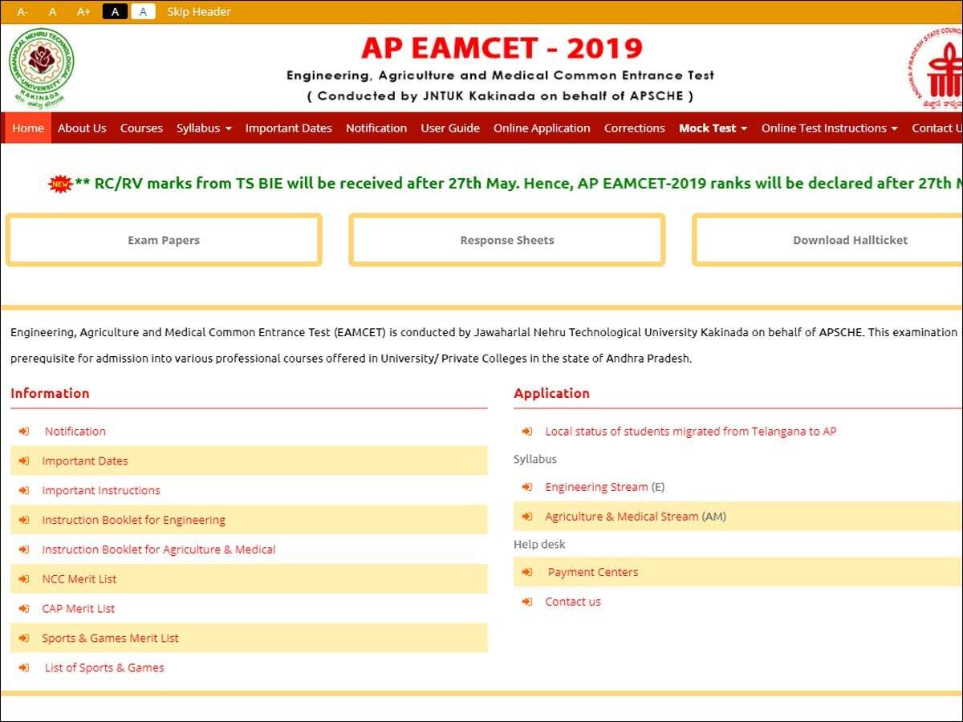The height and width of the screenshot is (722, 963).
Task: Reset font size with the normal A control
Action: 53,12
